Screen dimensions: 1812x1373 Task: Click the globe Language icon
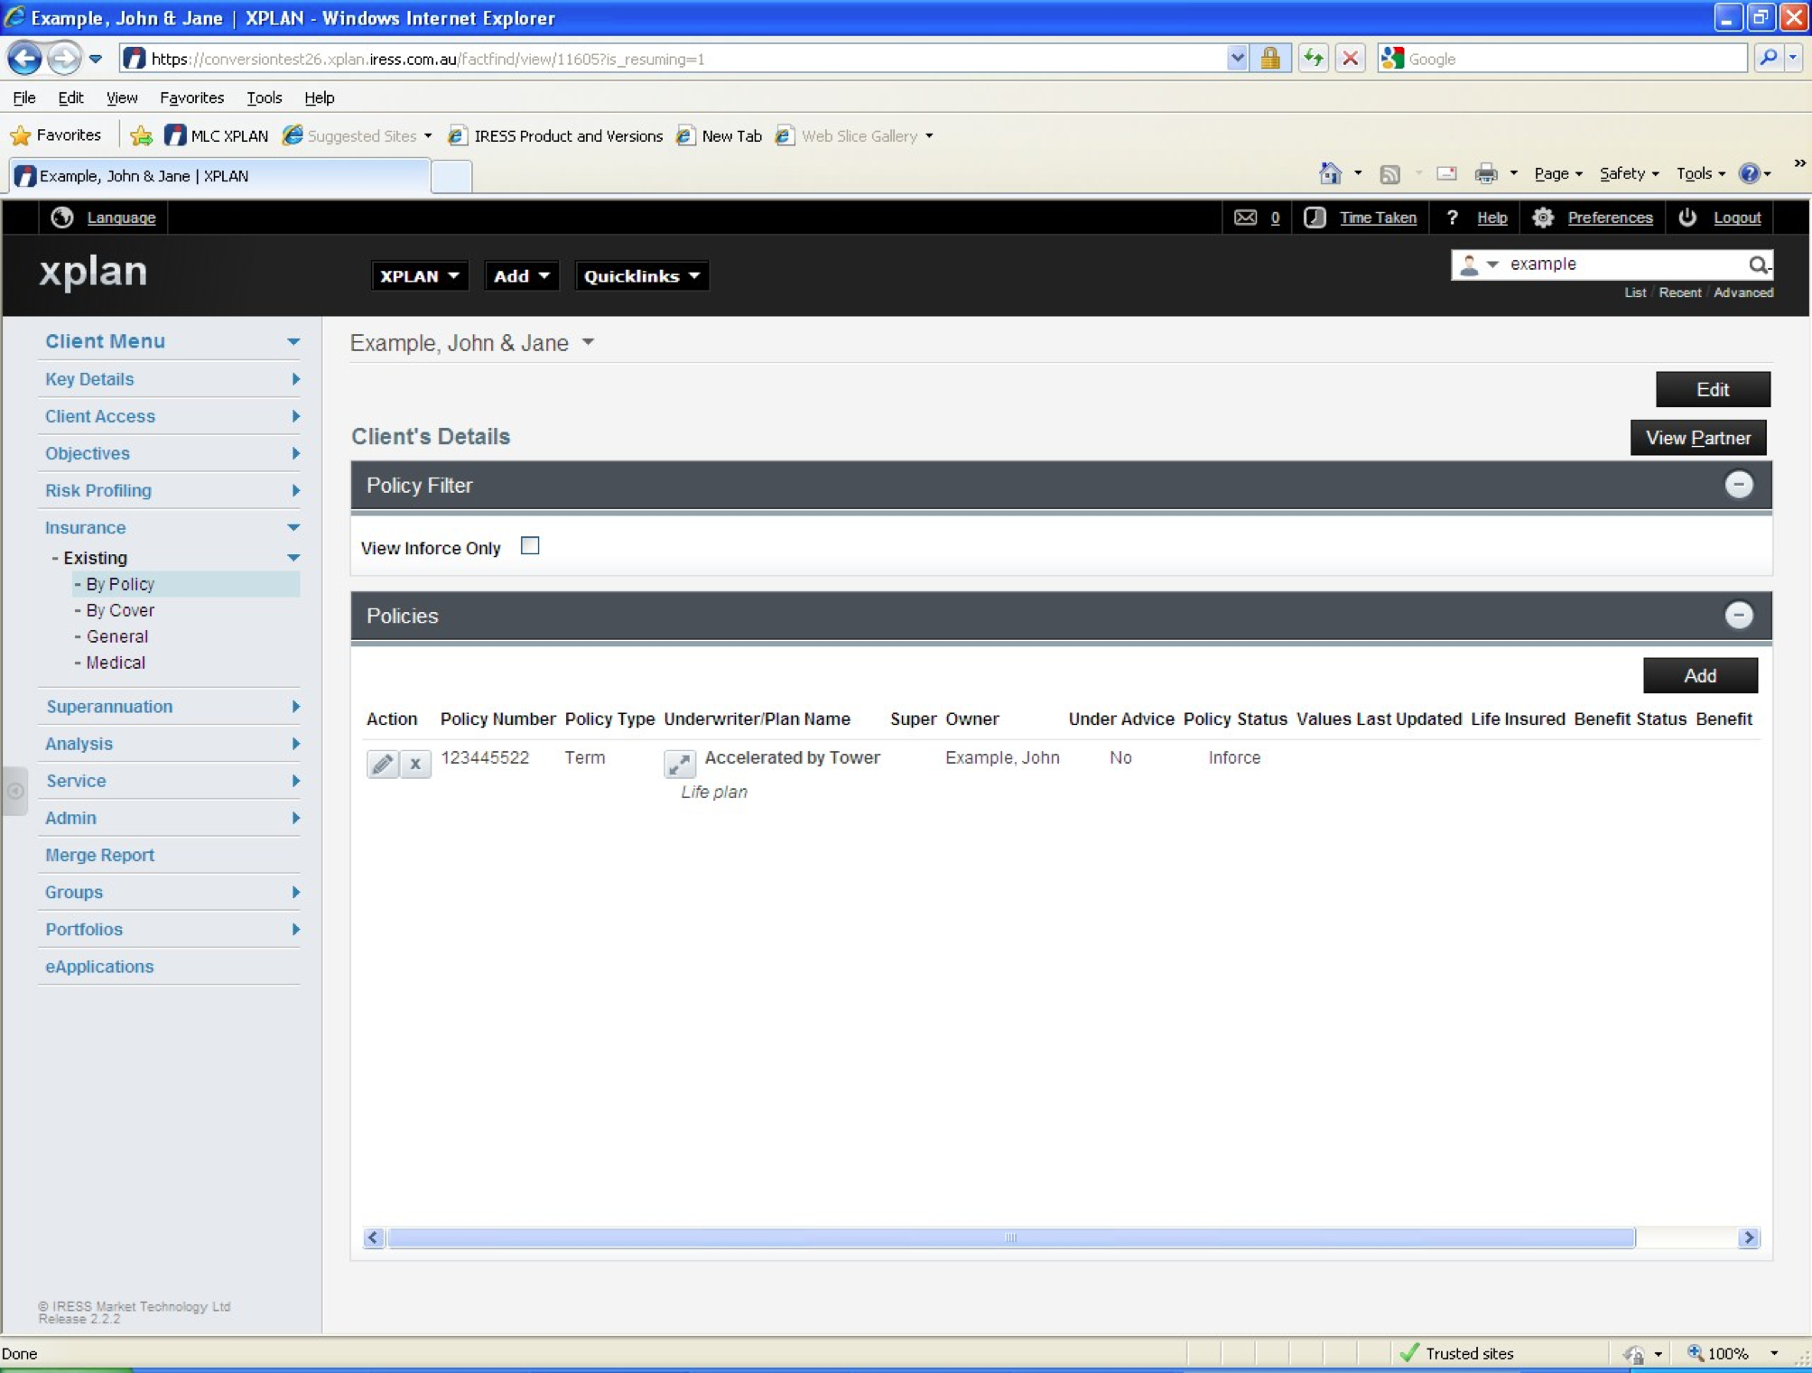(62, 218)
